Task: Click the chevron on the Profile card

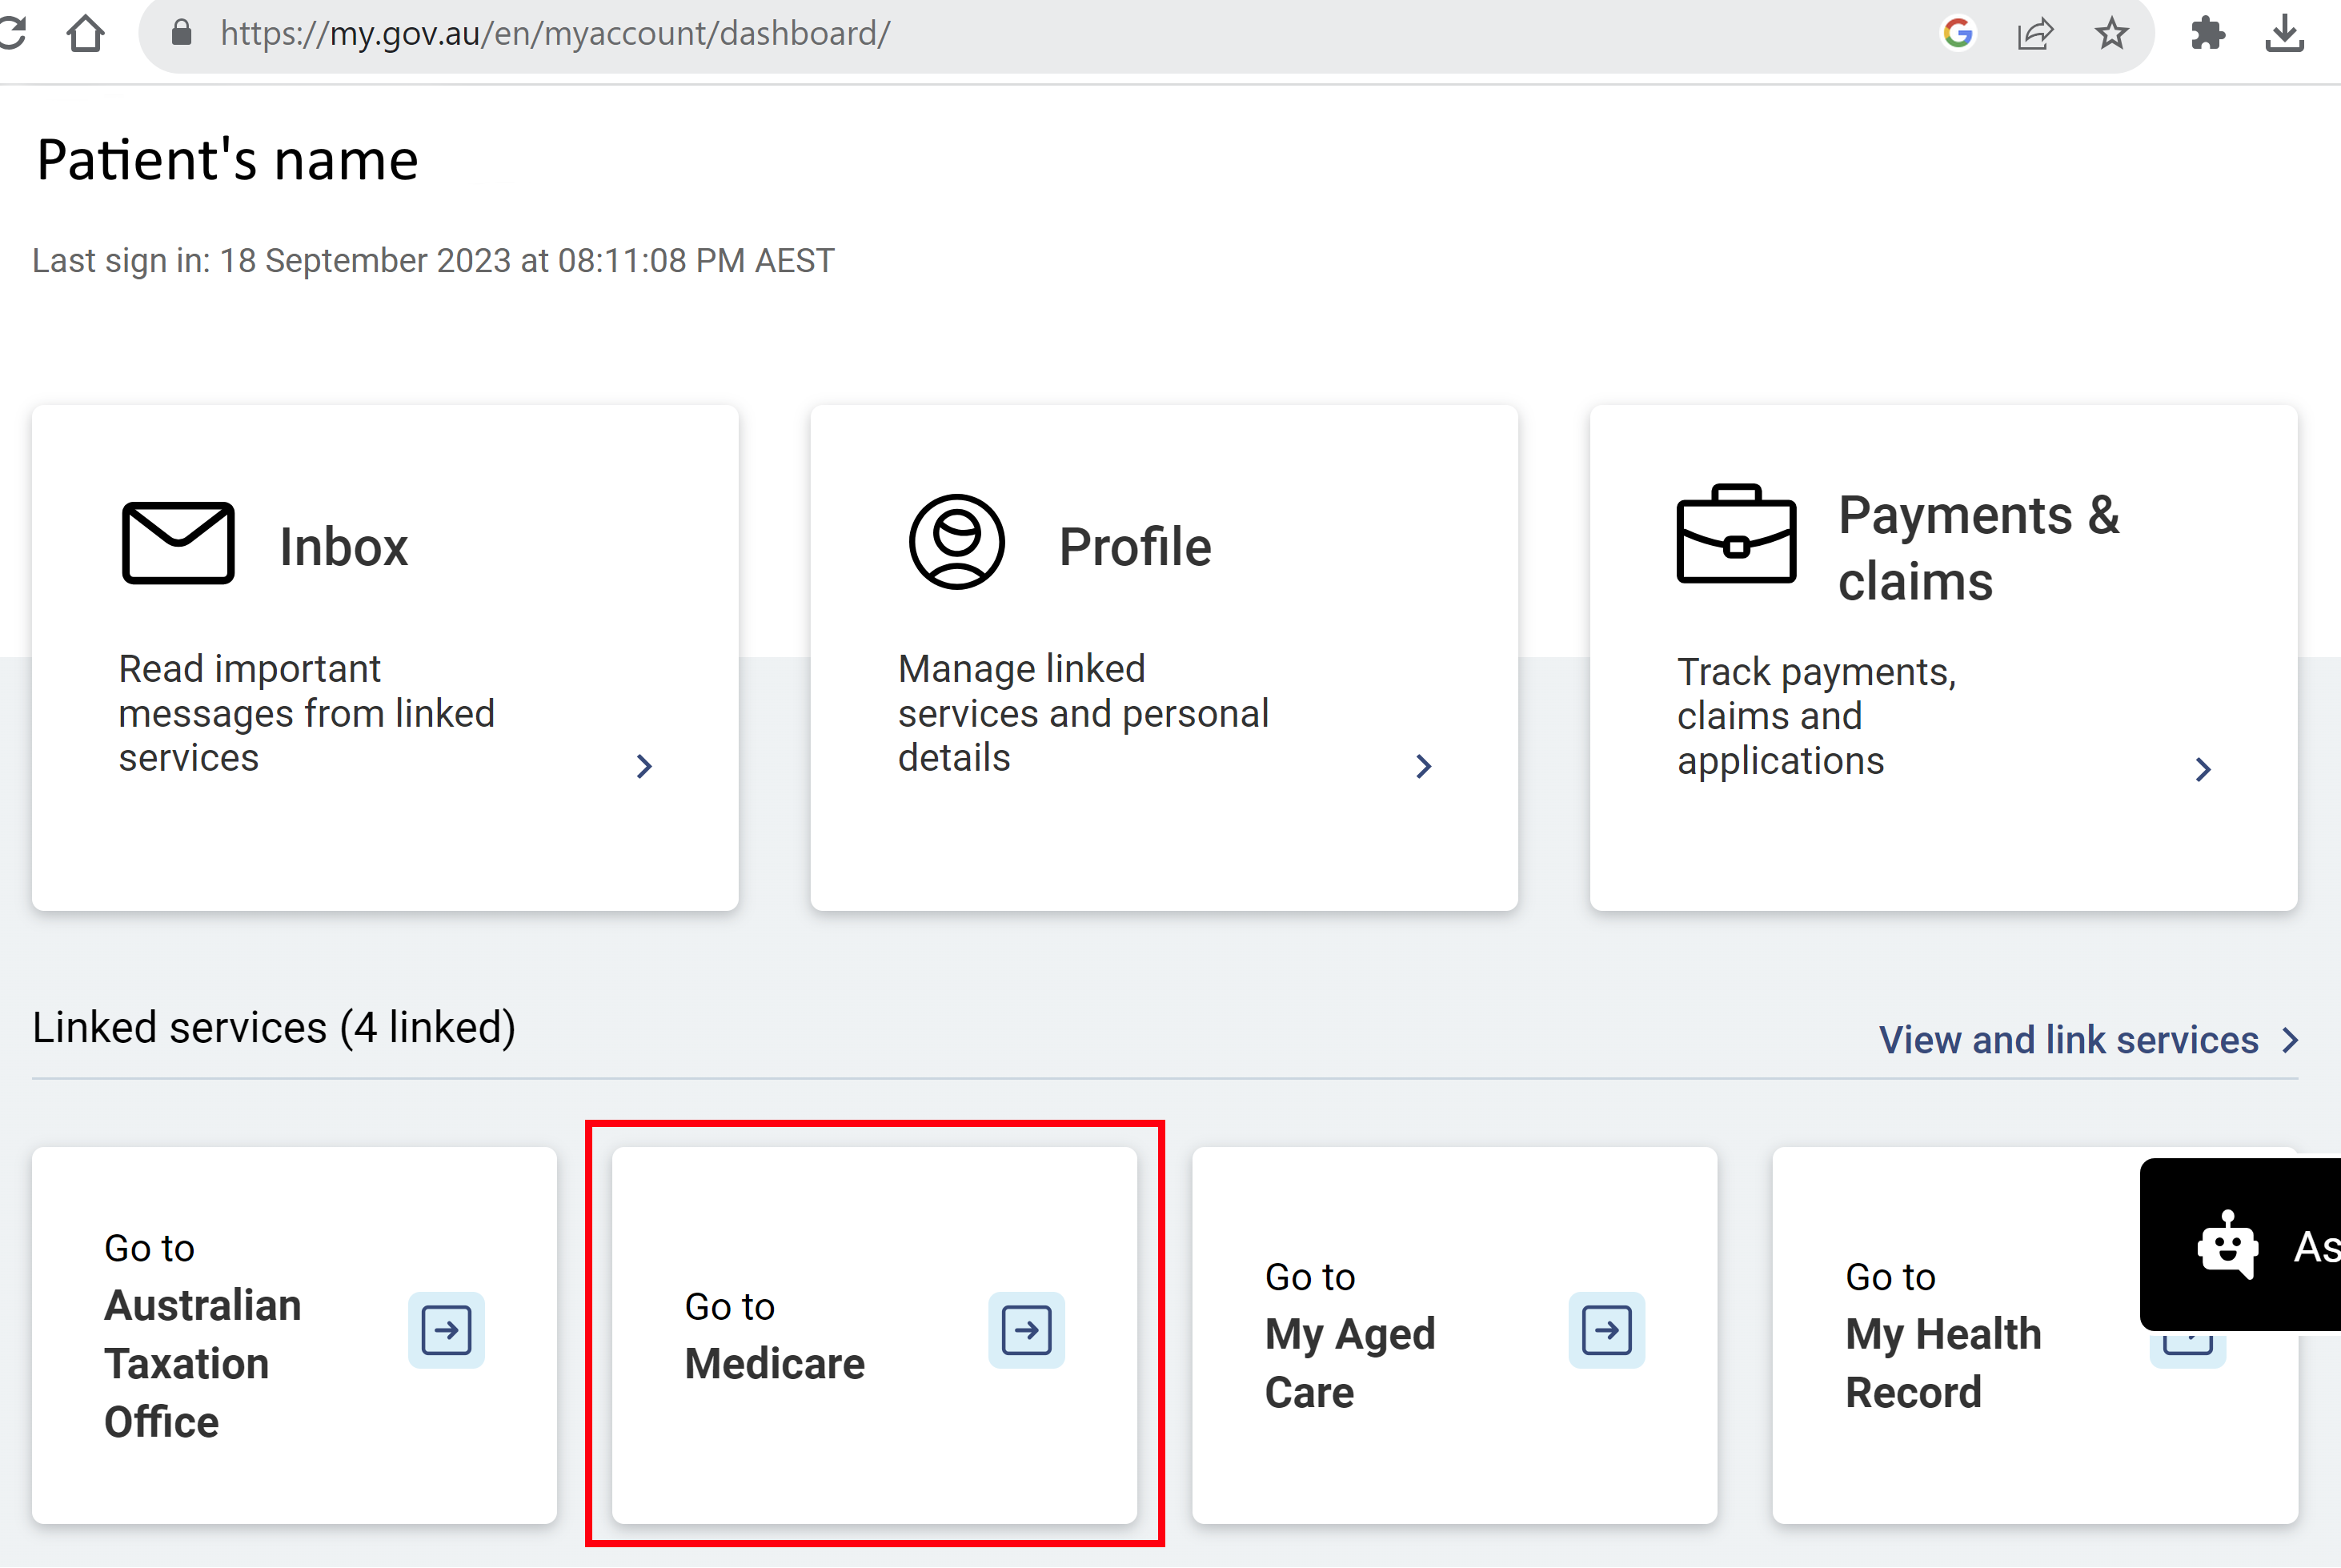Action: [1424, 766]
